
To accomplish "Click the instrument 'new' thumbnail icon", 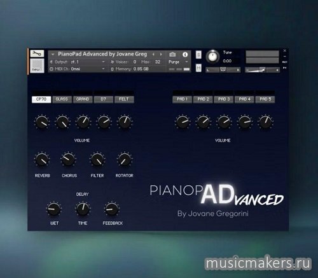I will pyautogui.click(x=37, y=66).
